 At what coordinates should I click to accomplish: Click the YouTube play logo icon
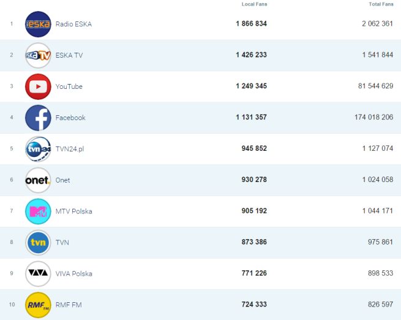[38, 87]
